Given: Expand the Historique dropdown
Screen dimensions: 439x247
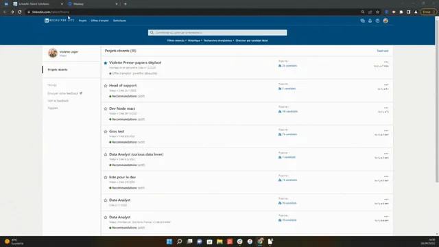Looking at the screenshot, I should click(x=195, y=40).
